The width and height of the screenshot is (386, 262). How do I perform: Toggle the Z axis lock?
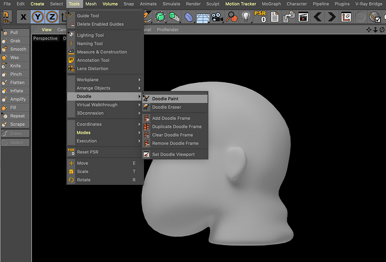(x=52, y=17)
